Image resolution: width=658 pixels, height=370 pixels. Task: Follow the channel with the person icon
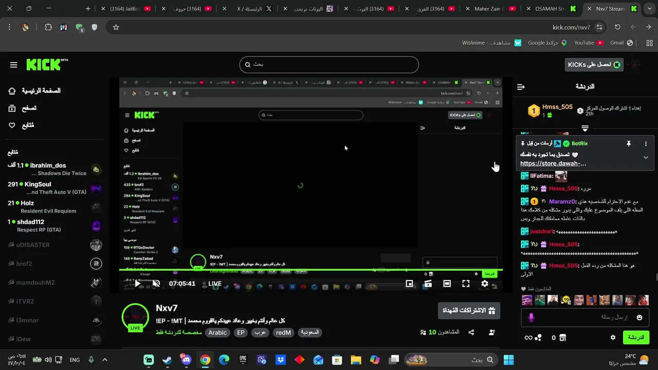[x=492, y=332]
